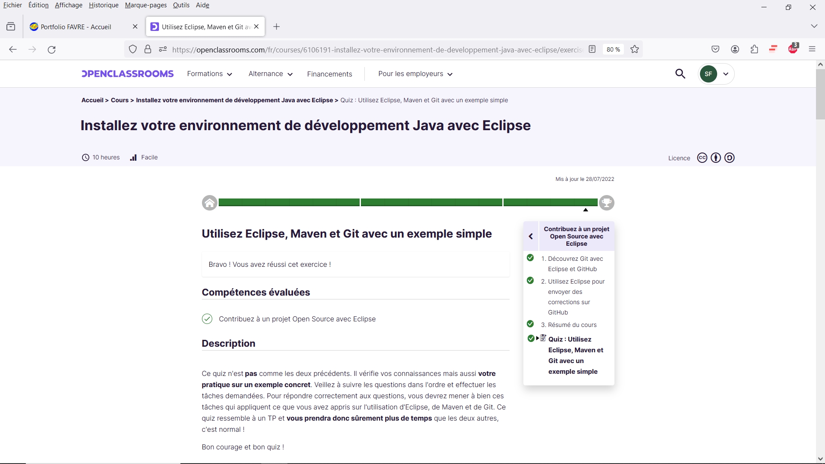825x464 pixels.
Task: Click the OpenClassrooms search magnifier
Action: 680,74
